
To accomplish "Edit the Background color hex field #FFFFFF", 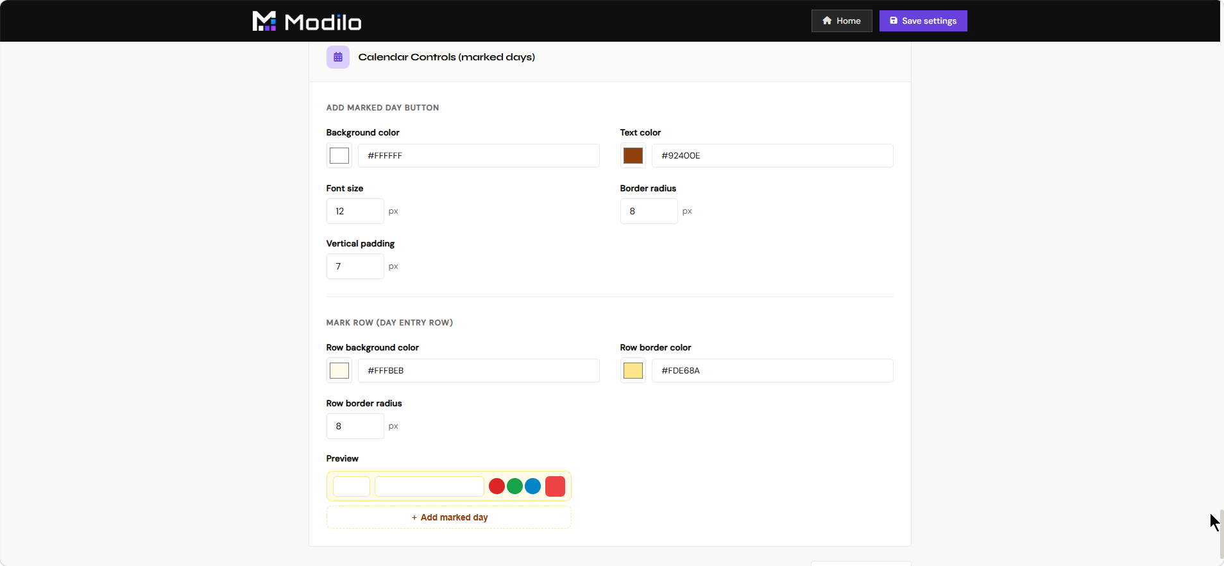I will tap(479, 155).
